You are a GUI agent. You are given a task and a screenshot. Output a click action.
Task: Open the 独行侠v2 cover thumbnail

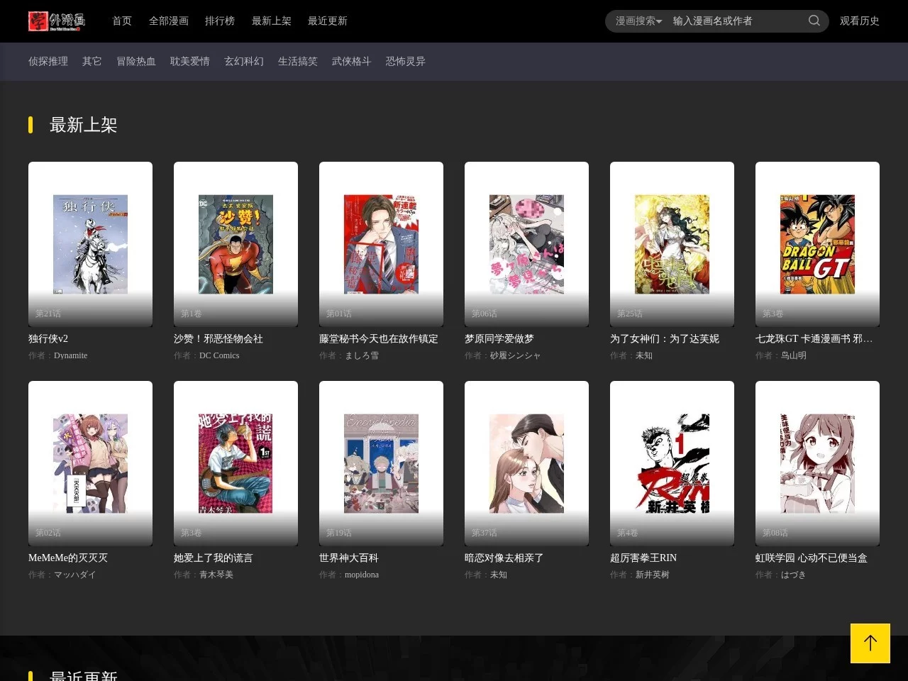pyautogui.click(x=90, y=244)
